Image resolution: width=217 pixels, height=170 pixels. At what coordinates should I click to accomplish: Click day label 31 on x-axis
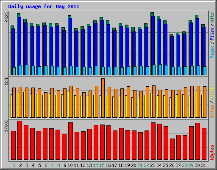click(x=203, y=165)
